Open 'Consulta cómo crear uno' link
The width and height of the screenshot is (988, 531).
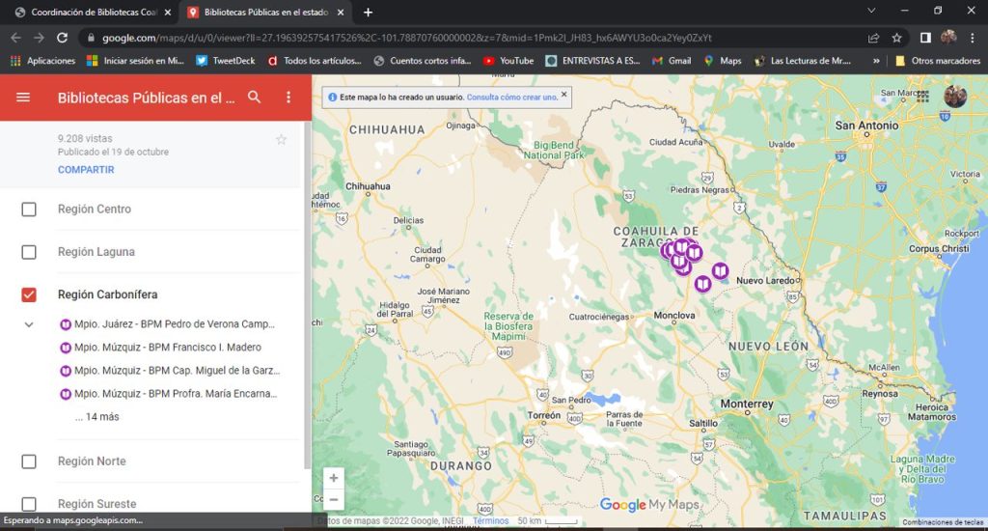coord(511,98)
